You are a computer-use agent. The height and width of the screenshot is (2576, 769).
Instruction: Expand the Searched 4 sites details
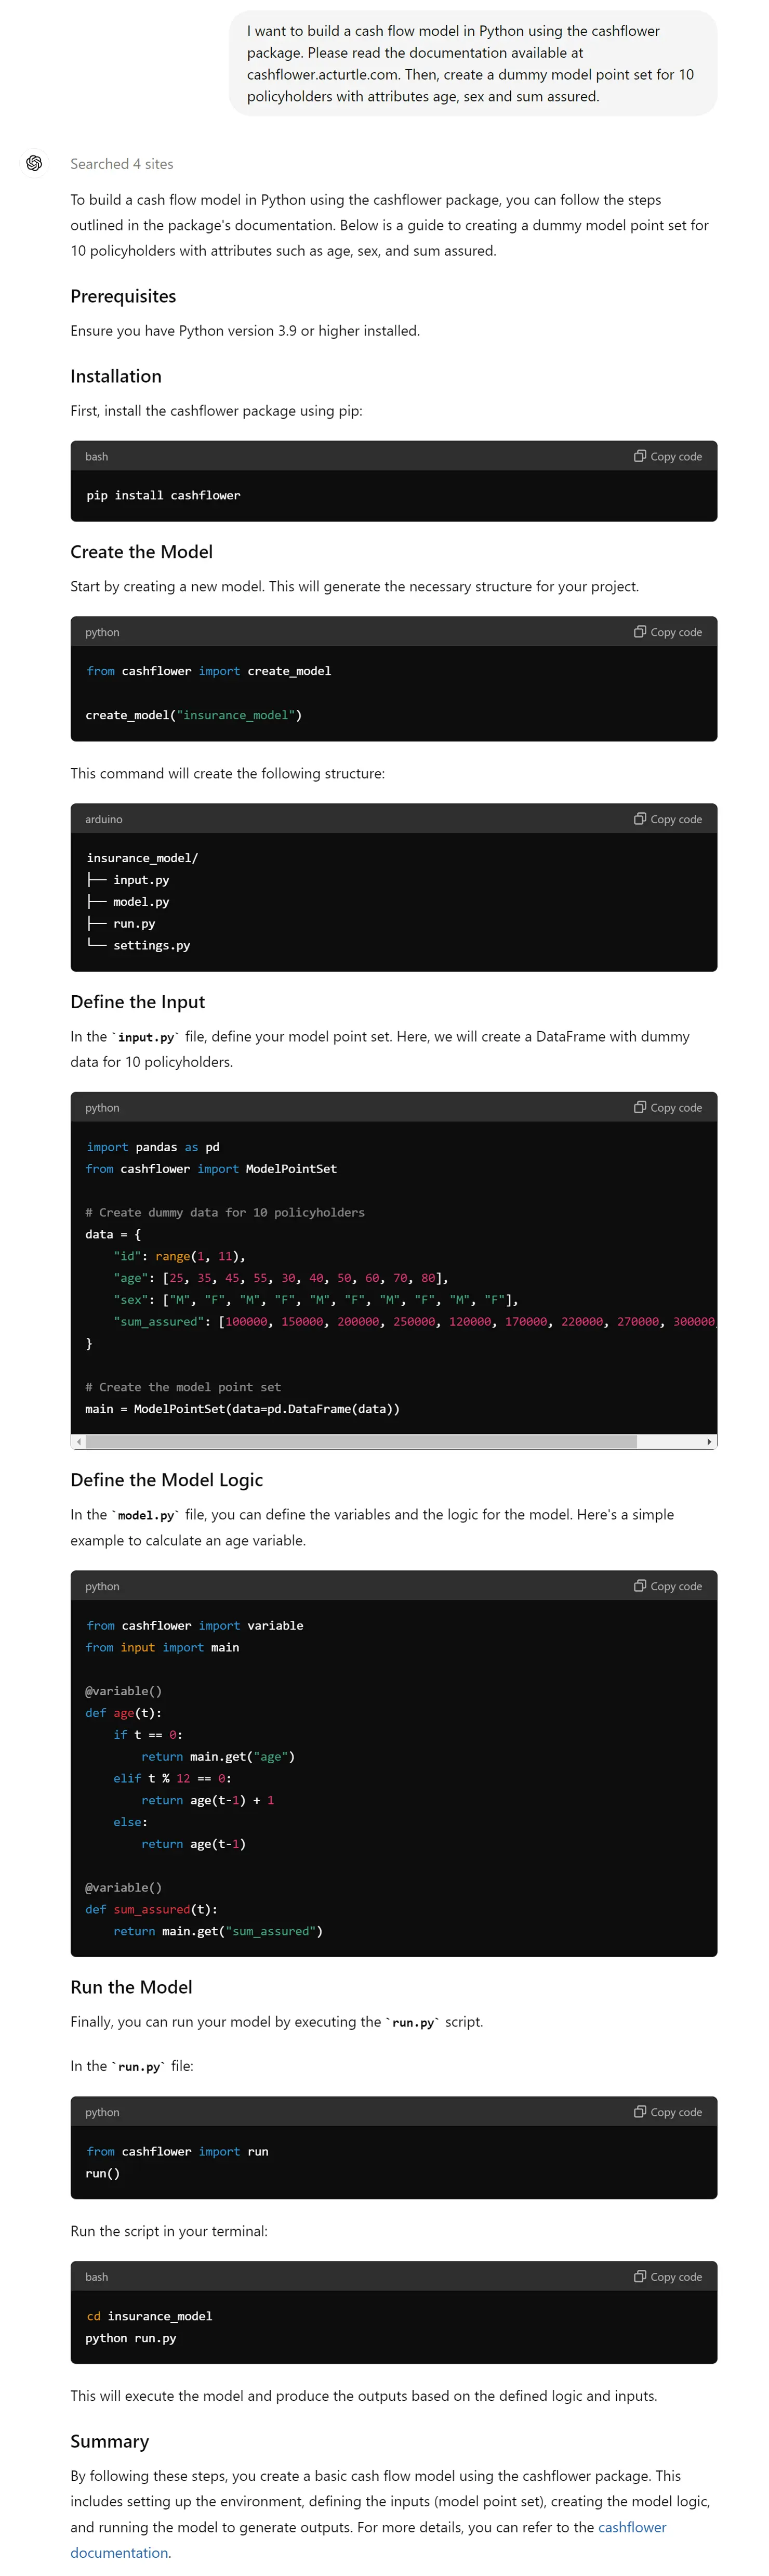pyautogui.click(x=122, y=164)
